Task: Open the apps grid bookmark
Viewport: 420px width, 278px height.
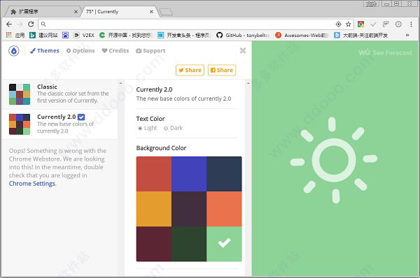Action: pos(15,35)
